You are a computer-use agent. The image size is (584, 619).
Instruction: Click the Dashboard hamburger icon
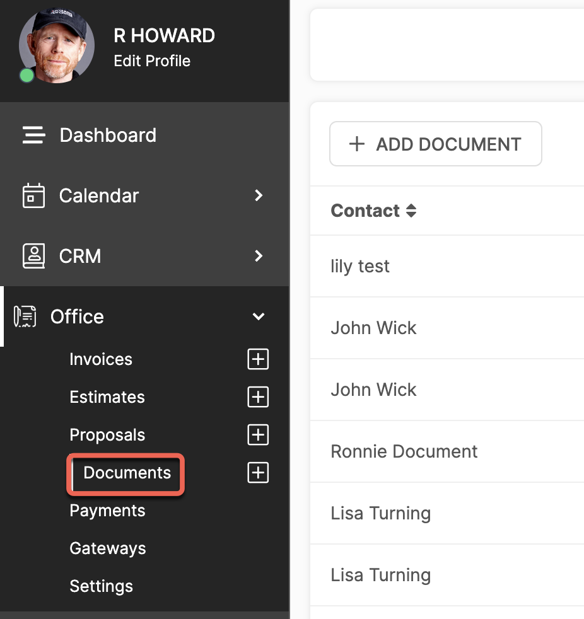click(x=33, y=135)
